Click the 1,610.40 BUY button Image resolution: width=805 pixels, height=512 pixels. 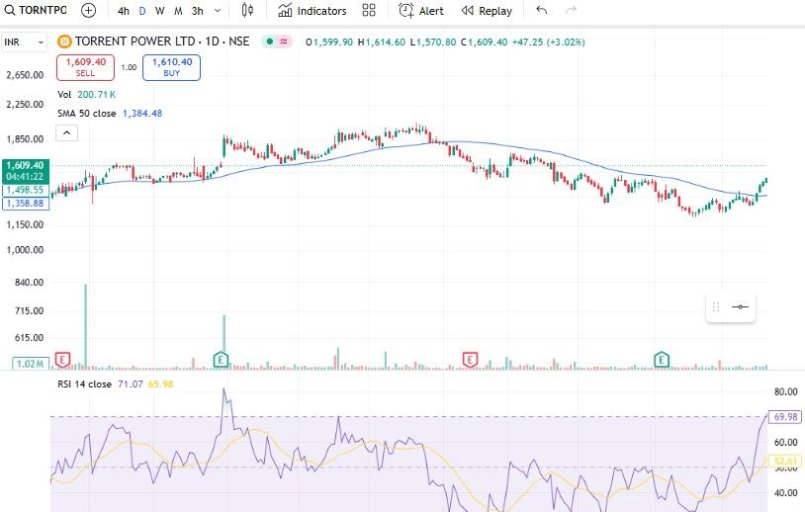171,67
